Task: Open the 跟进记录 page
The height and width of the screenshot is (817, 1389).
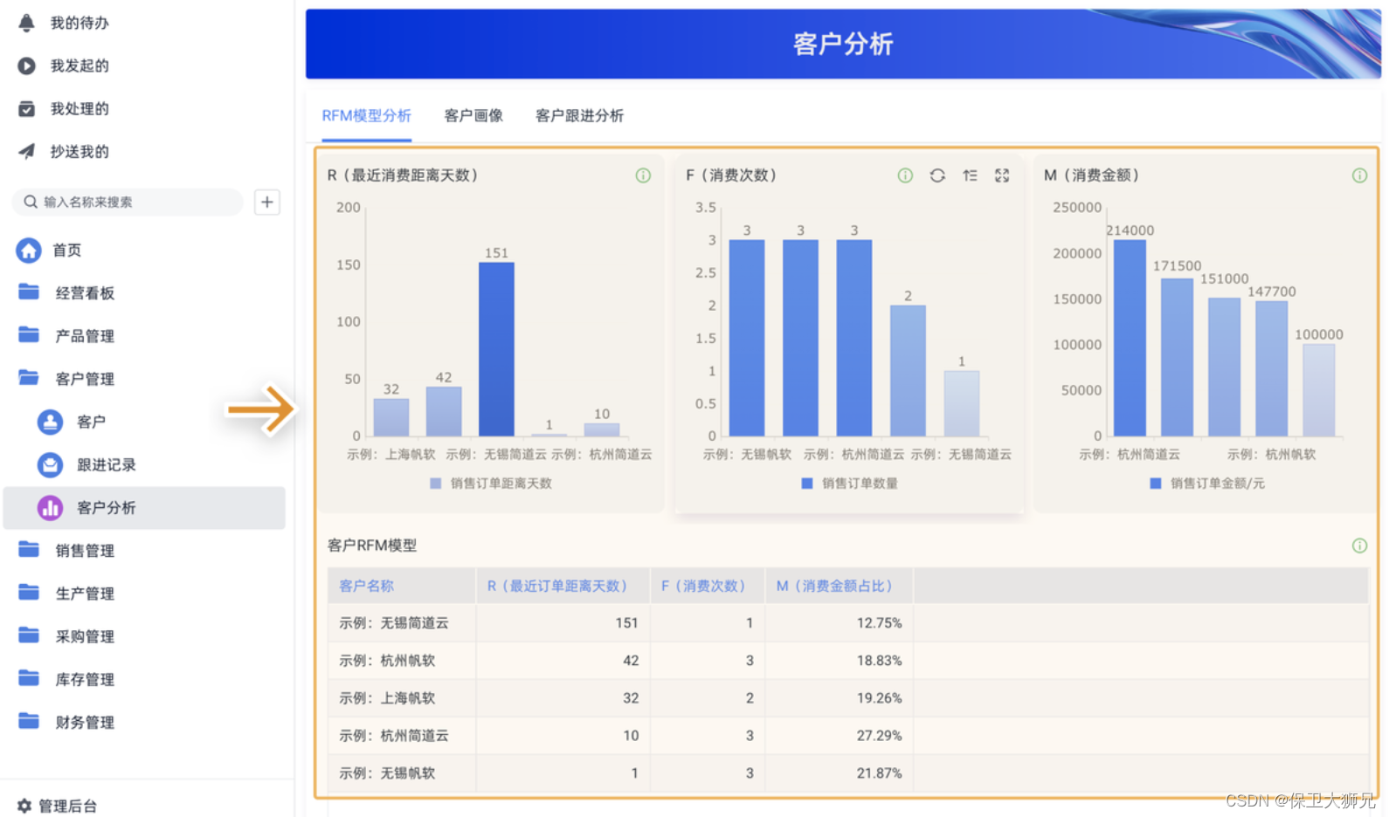Action: [107, 464]
